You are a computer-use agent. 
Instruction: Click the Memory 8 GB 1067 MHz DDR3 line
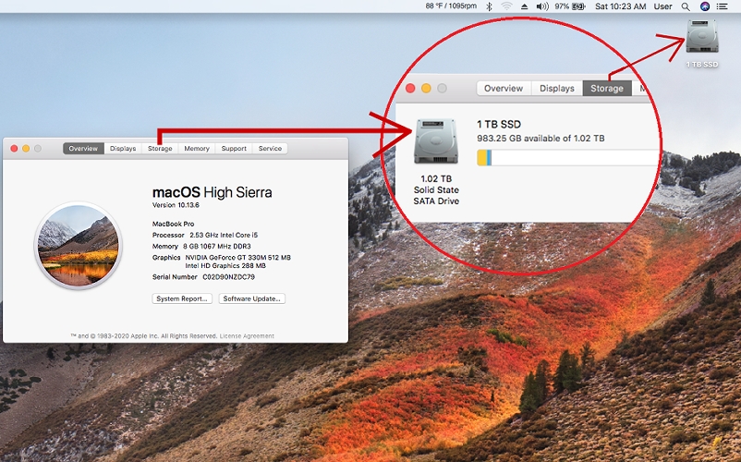(201, 246)
